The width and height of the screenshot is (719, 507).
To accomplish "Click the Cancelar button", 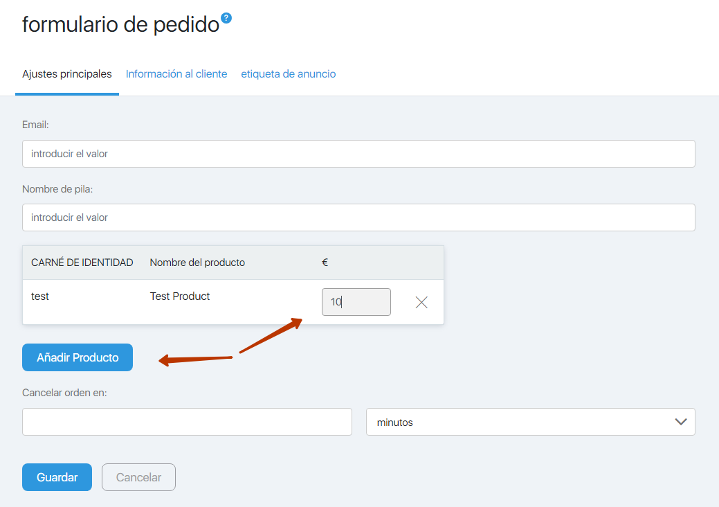I will [x=138, y=477].
